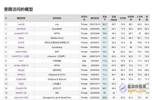Click the STEM column header
The image size is (152, 100).
(123, 18)
